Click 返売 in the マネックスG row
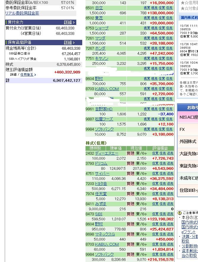Screen dimensions: 198x262 click(x=170, y=234)
